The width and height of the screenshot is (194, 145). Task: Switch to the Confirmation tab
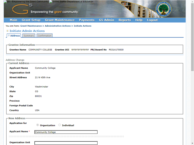(45, 36)
